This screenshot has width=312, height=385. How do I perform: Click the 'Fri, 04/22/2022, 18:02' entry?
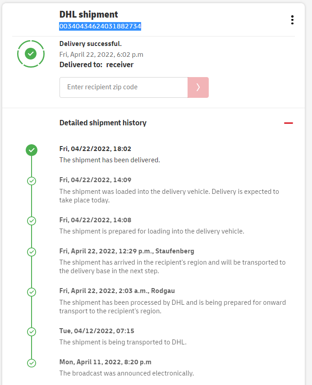95,149
